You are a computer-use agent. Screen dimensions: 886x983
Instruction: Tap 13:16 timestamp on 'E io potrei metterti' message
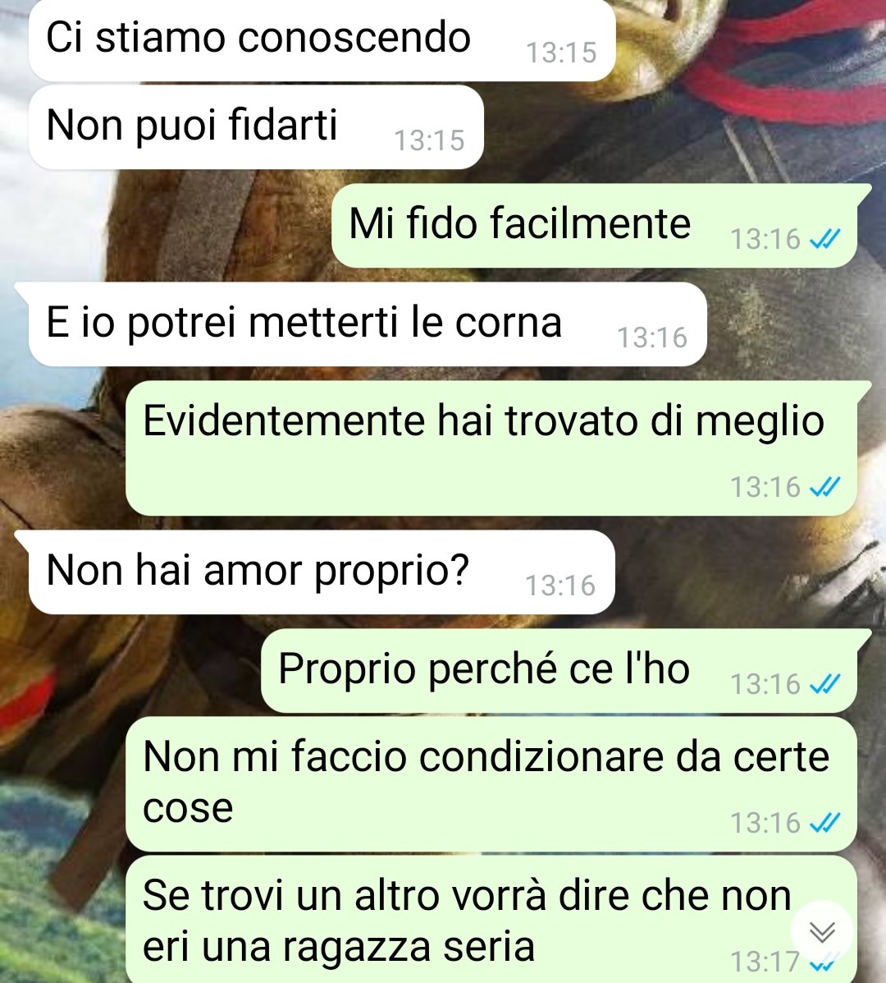point(652,338)
